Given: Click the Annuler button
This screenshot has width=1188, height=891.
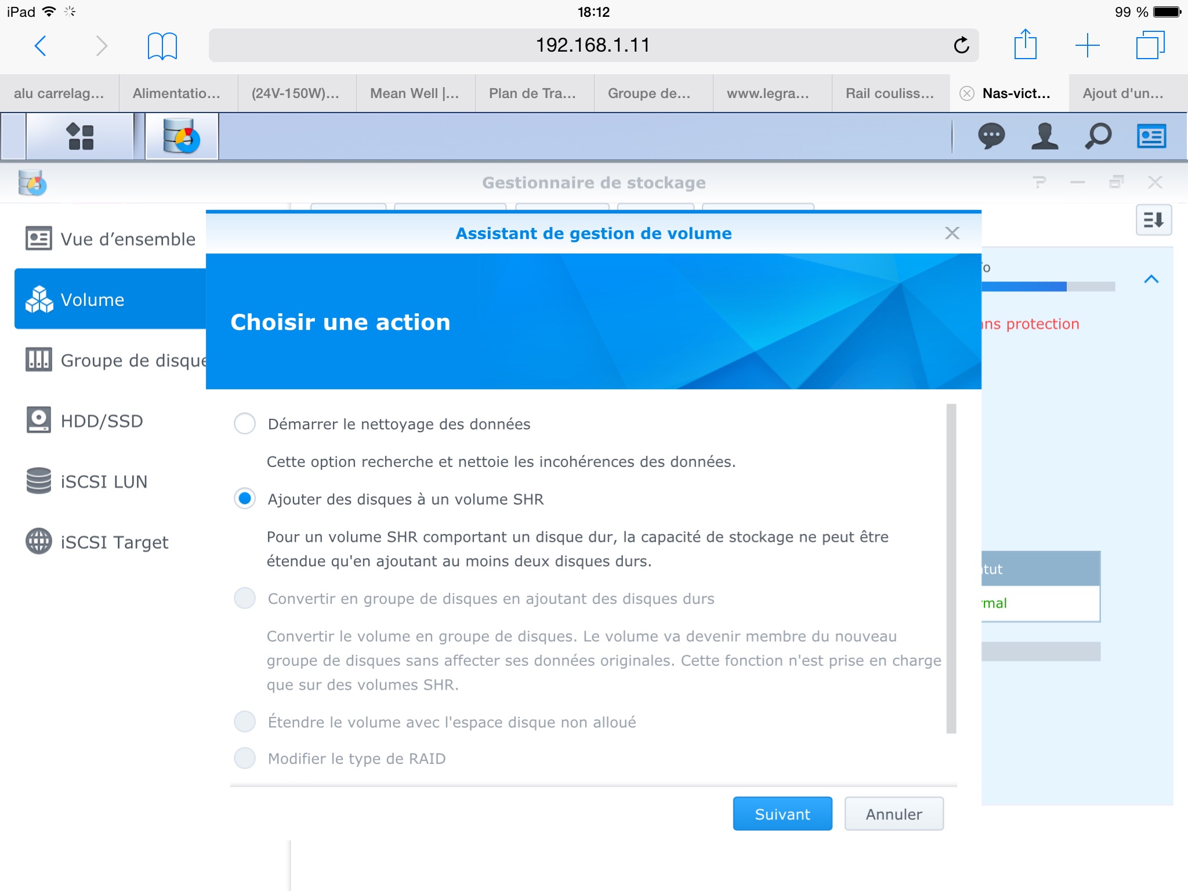Looking at the screenshot, I should [x=893, y=814].
